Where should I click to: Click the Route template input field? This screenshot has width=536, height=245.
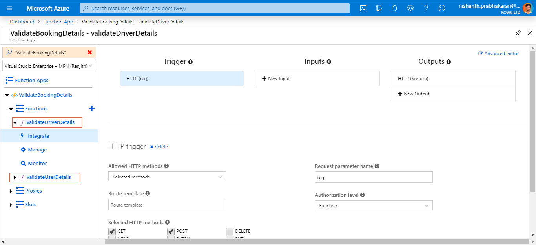pos(167,205)
